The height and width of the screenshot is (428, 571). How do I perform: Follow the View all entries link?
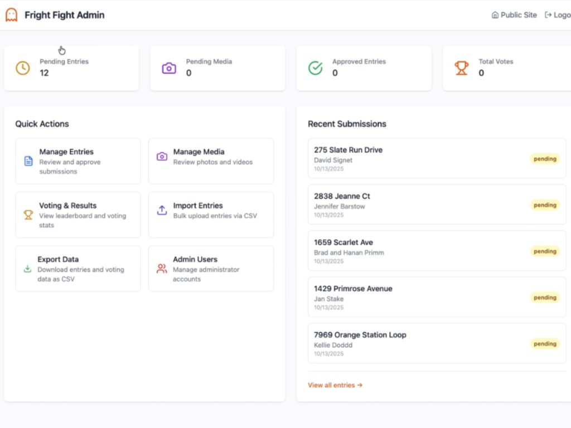335,385
